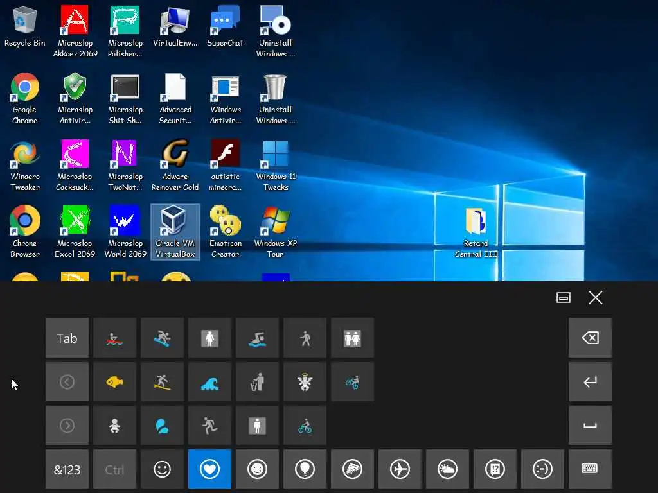Tap the Tab key

point(67,338)
